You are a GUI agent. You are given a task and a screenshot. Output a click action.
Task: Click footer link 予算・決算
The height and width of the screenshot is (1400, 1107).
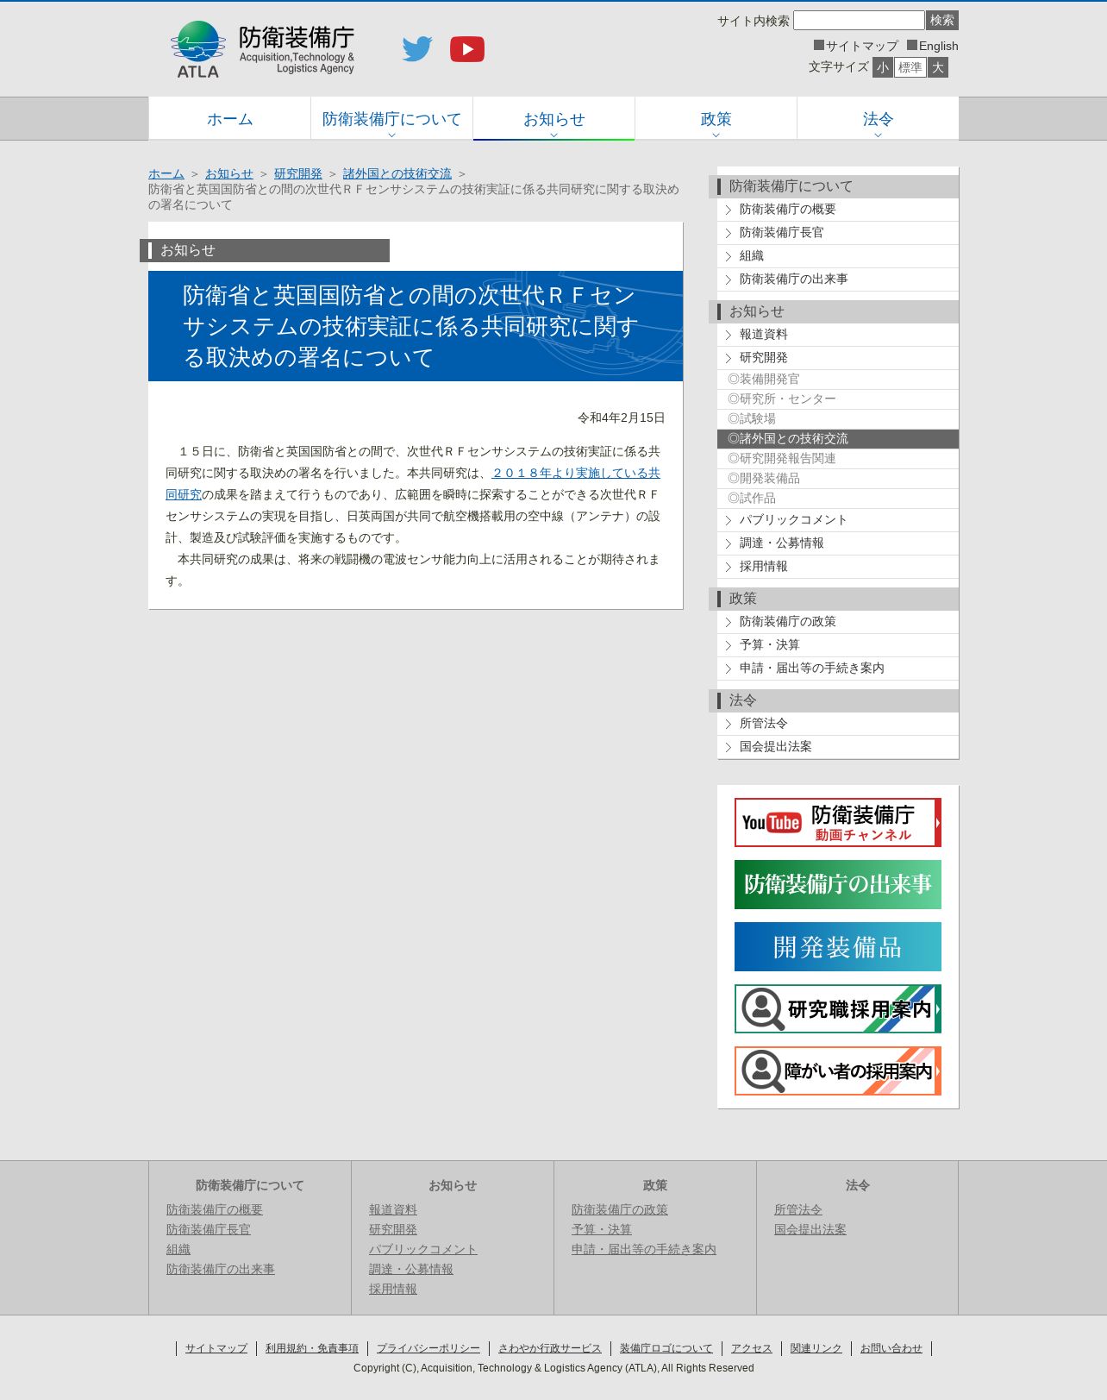tap(602, 1230)
